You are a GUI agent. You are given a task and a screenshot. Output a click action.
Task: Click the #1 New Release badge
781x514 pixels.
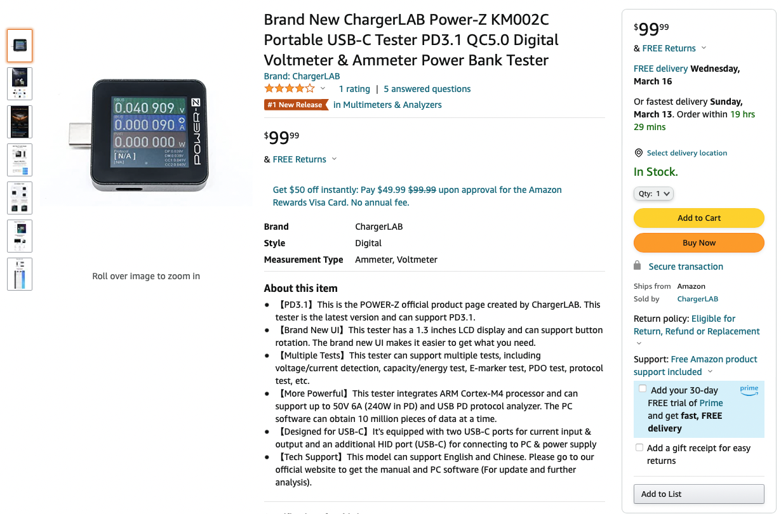pyautogui.click(x=296, y=105)
